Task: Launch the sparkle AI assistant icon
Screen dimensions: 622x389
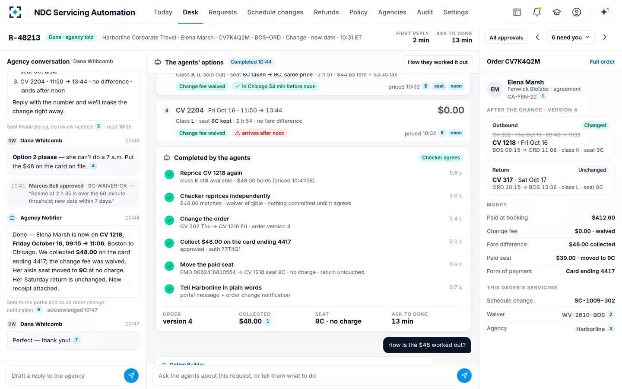Action: click(x=605, y=12)
